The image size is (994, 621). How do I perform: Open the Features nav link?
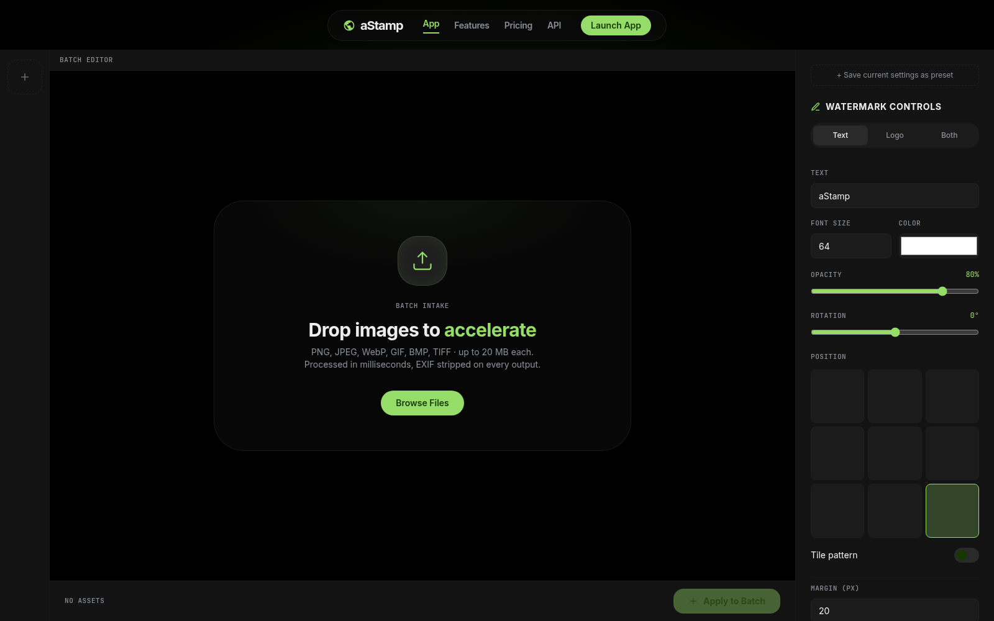472,25
